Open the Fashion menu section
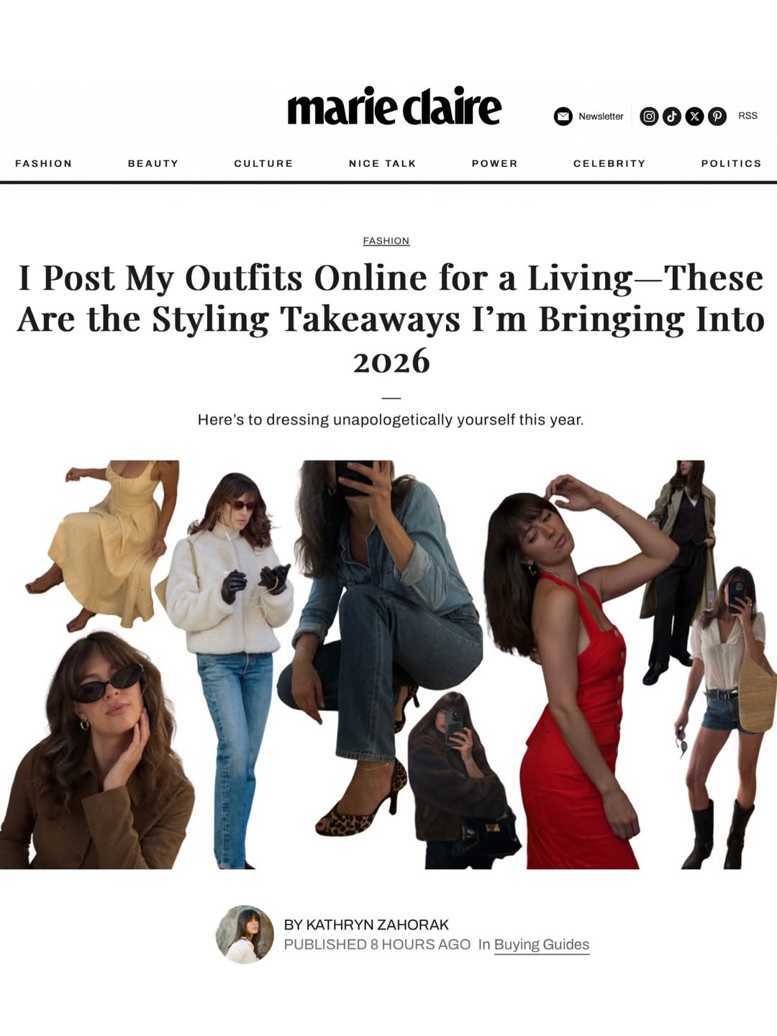777x1036 pixels. point(44,163)
